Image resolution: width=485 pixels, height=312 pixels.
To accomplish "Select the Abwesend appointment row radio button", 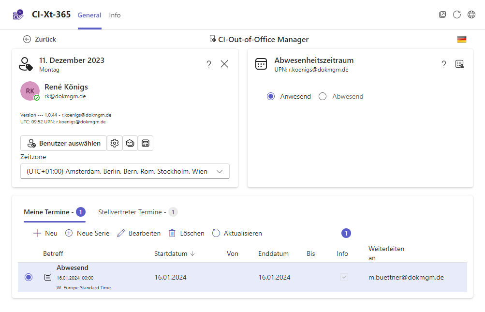I will tap(29, 277).
